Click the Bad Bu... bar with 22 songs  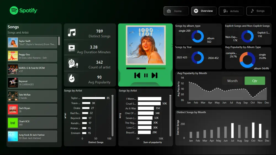coord(85,113)
